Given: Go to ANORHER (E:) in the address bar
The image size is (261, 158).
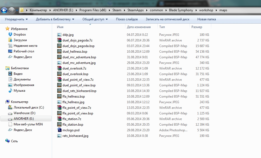Looking at the screenshot, I should pyautogui.click(x=63, y=10).
